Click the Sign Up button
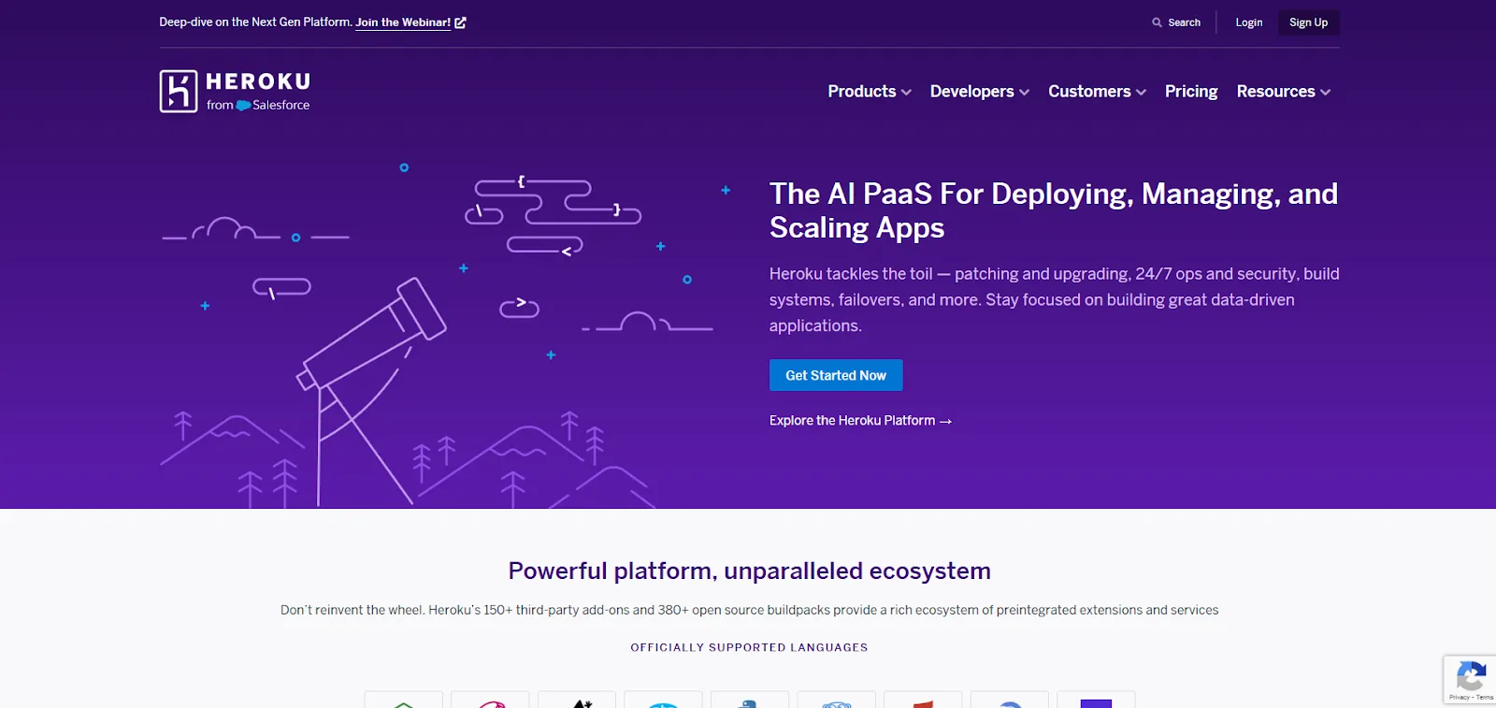The image size is (1496, 708). coord(1308,22)
